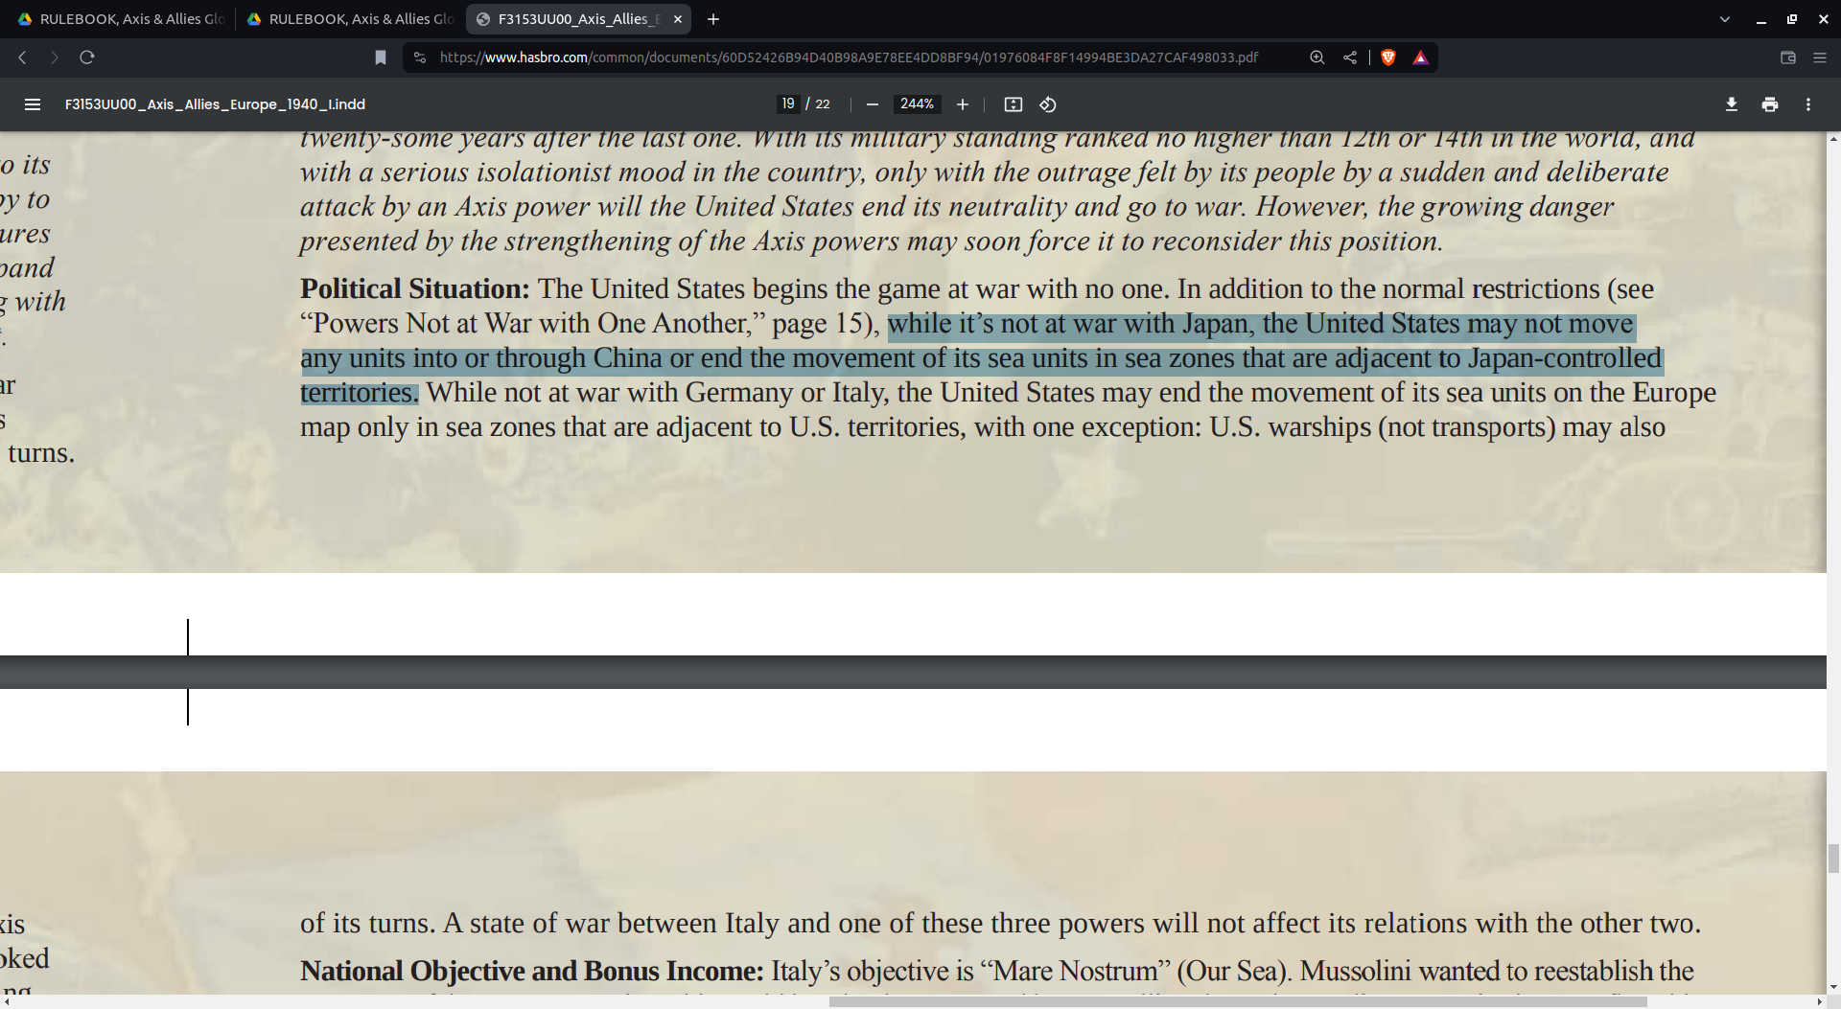Go forward in browser history

55,57
